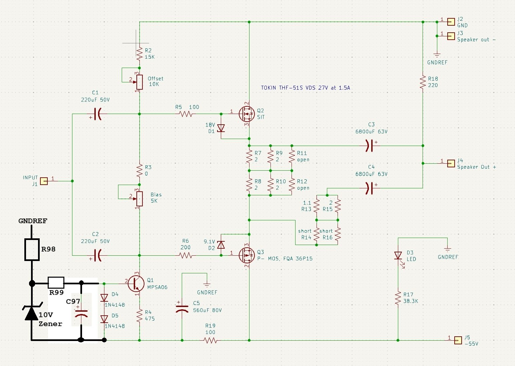515x366 pixels.
Task: Click the J4 Speaker Out + connector pad
Action: coord(451,163)
